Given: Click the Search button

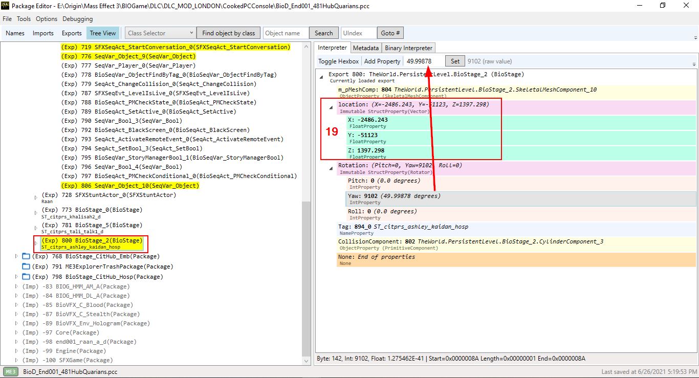Looking at the screenshot, I should (323, 33).
